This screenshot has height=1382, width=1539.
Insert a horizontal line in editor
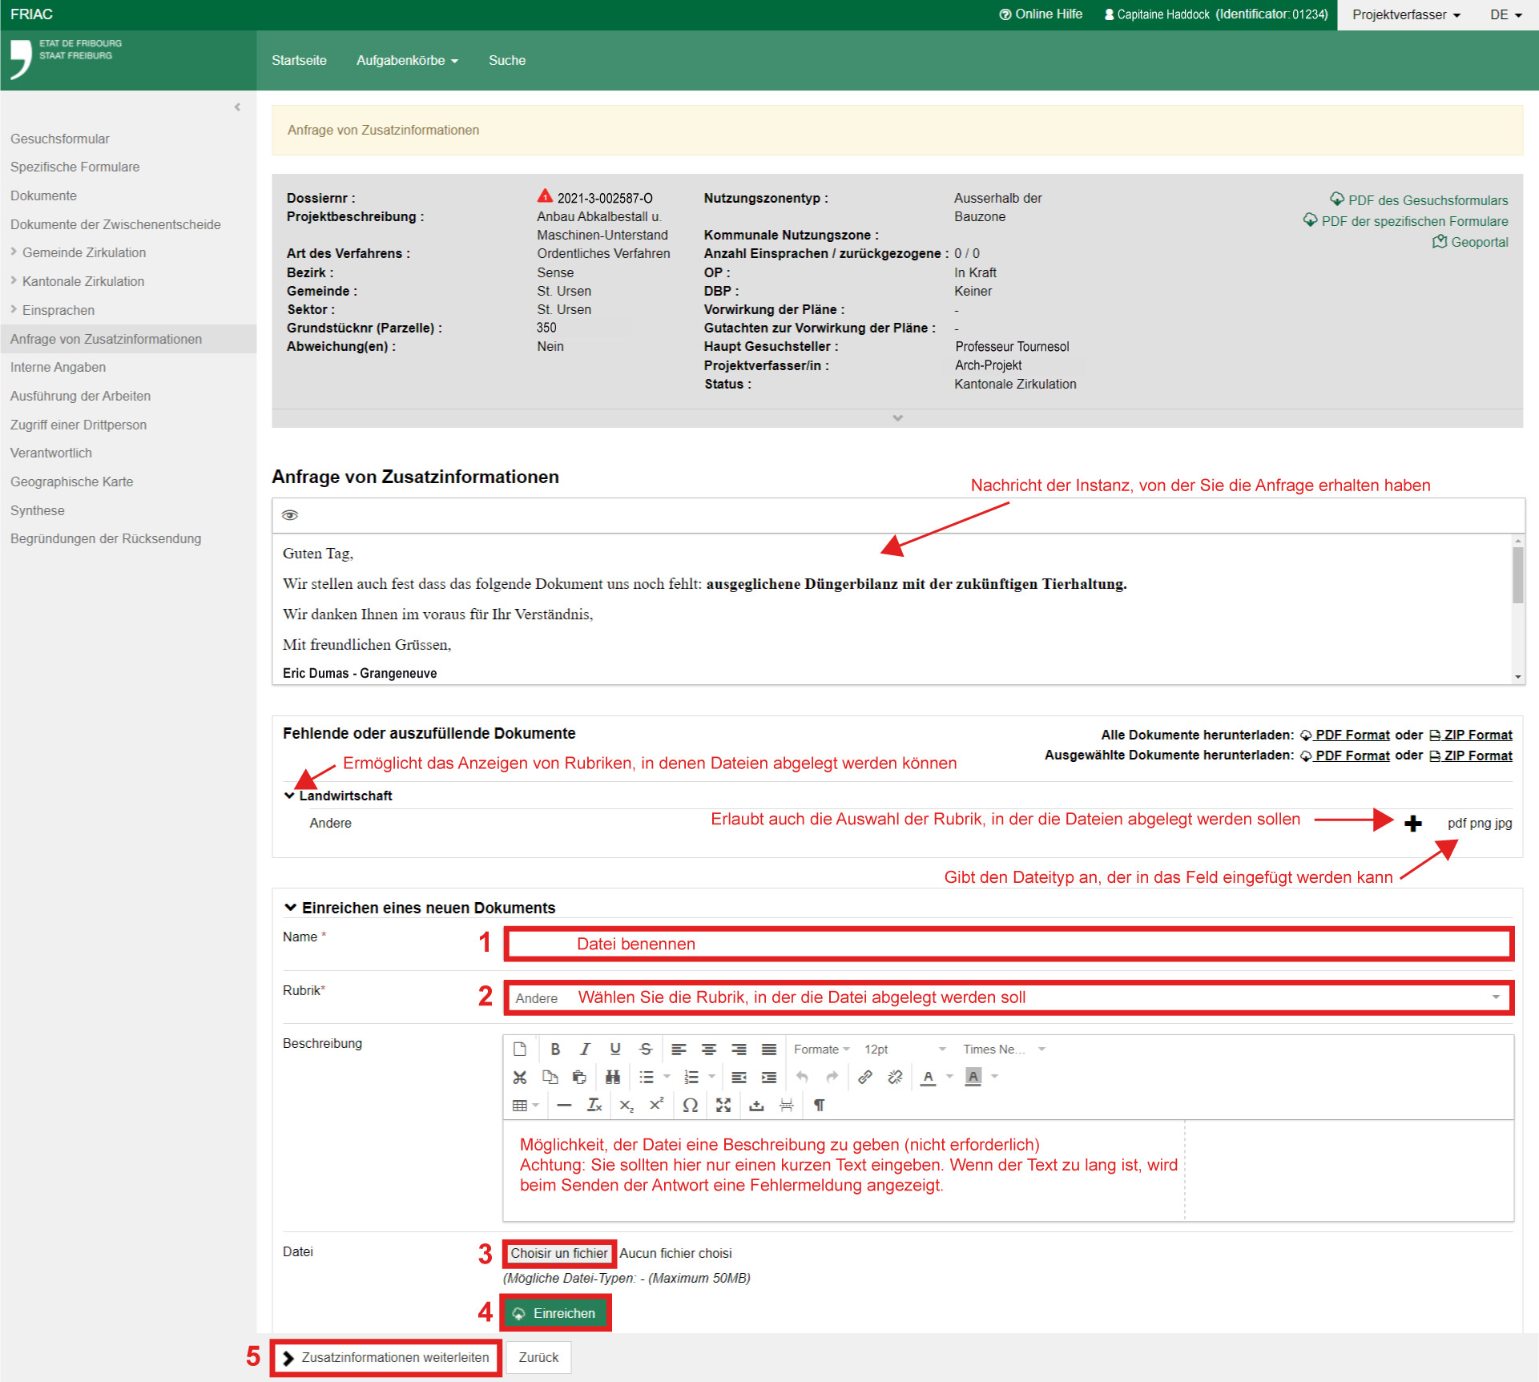point(564,1105)
